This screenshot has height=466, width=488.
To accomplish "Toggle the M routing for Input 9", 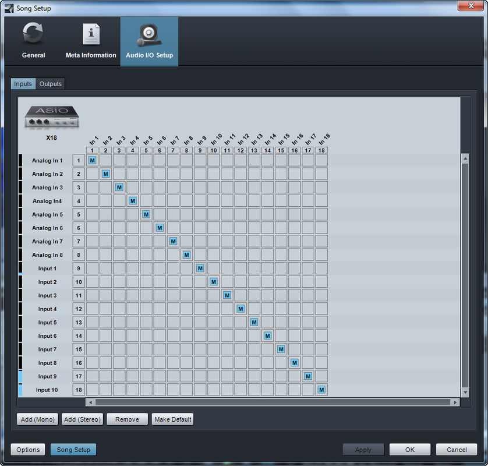I will coord(308,376).
